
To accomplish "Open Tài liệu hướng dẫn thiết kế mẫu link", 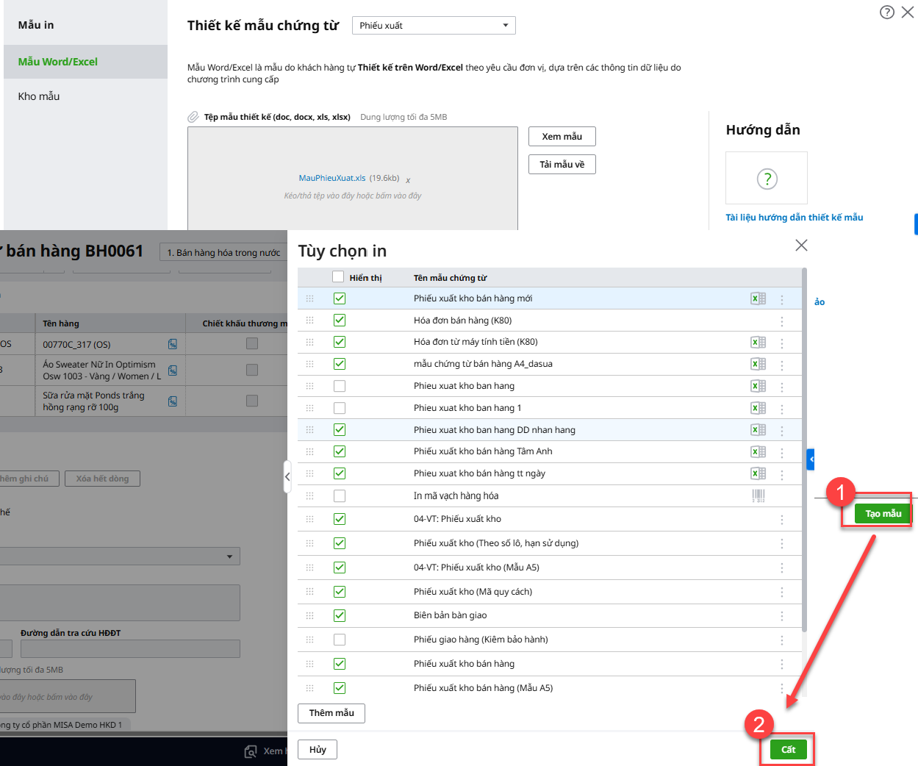I will click(794, 218).
